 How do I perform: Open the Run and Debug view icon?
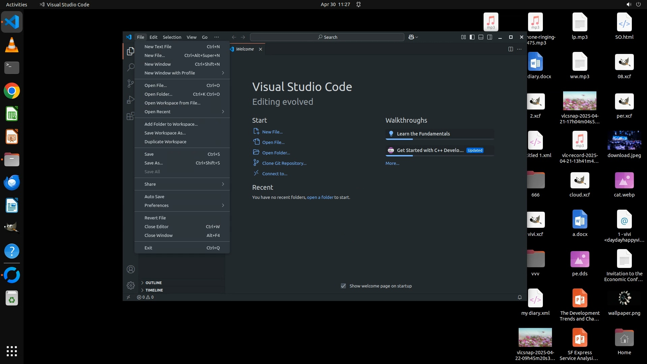click(x=130, y=100)
